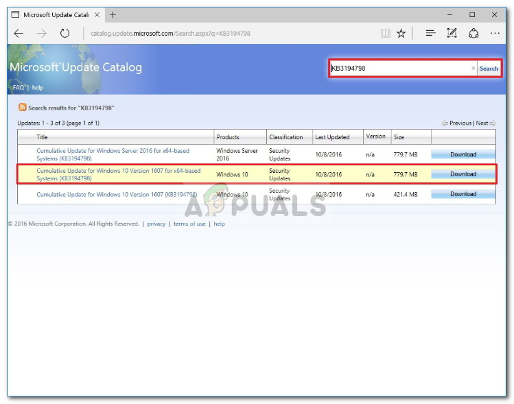Open Windows 10 Version 1607 (KB3194798) 421.4 MB link

coord(117,194)
